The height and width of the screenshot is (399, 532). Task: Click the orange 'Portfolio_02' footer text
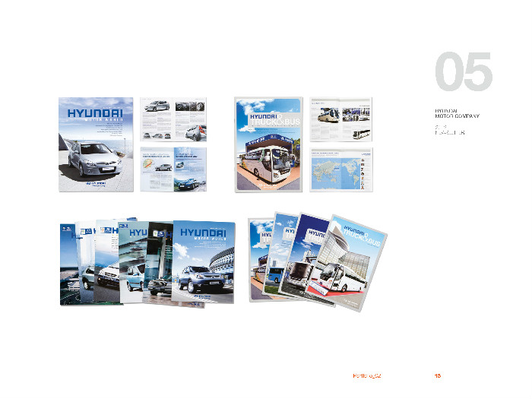[367, 376]
